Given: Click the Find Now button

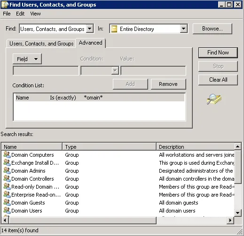Looking at the screenshot, I should click(218, 53).
